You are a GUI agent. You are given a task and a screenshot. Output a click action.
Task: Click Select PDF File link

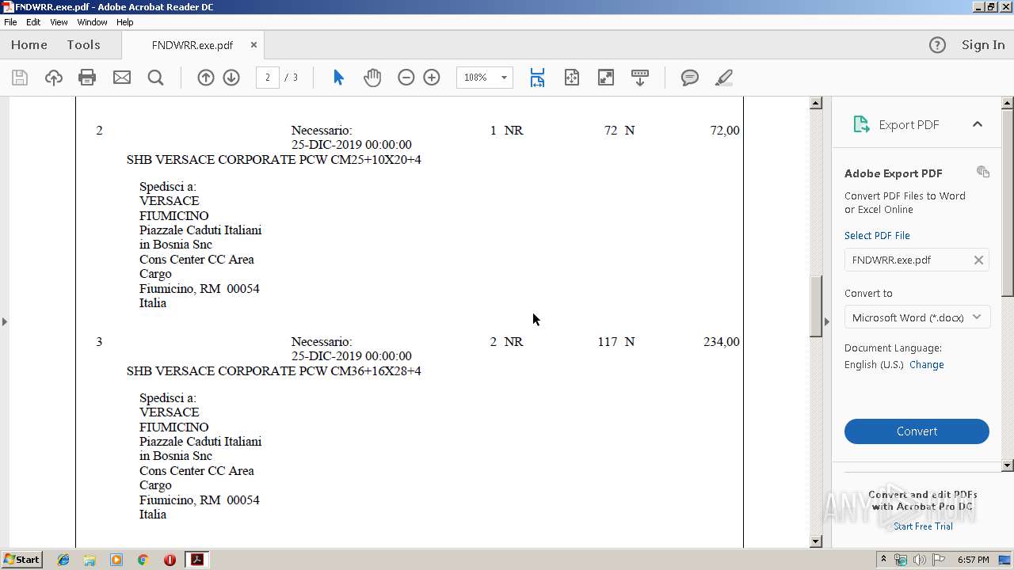click(877, 236)
